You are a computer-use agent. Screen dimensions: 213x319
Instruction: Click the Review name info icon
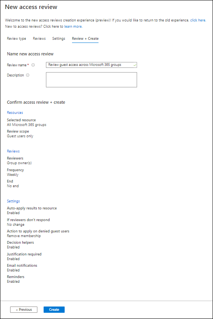coord(33,65)
